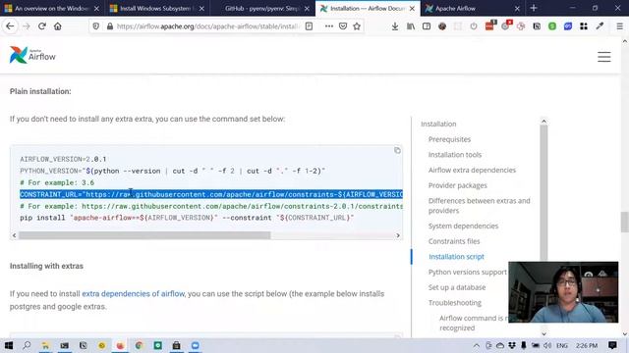
Task: Click the code block horizontal scrollbar thumb
Action: pos(144,235)
